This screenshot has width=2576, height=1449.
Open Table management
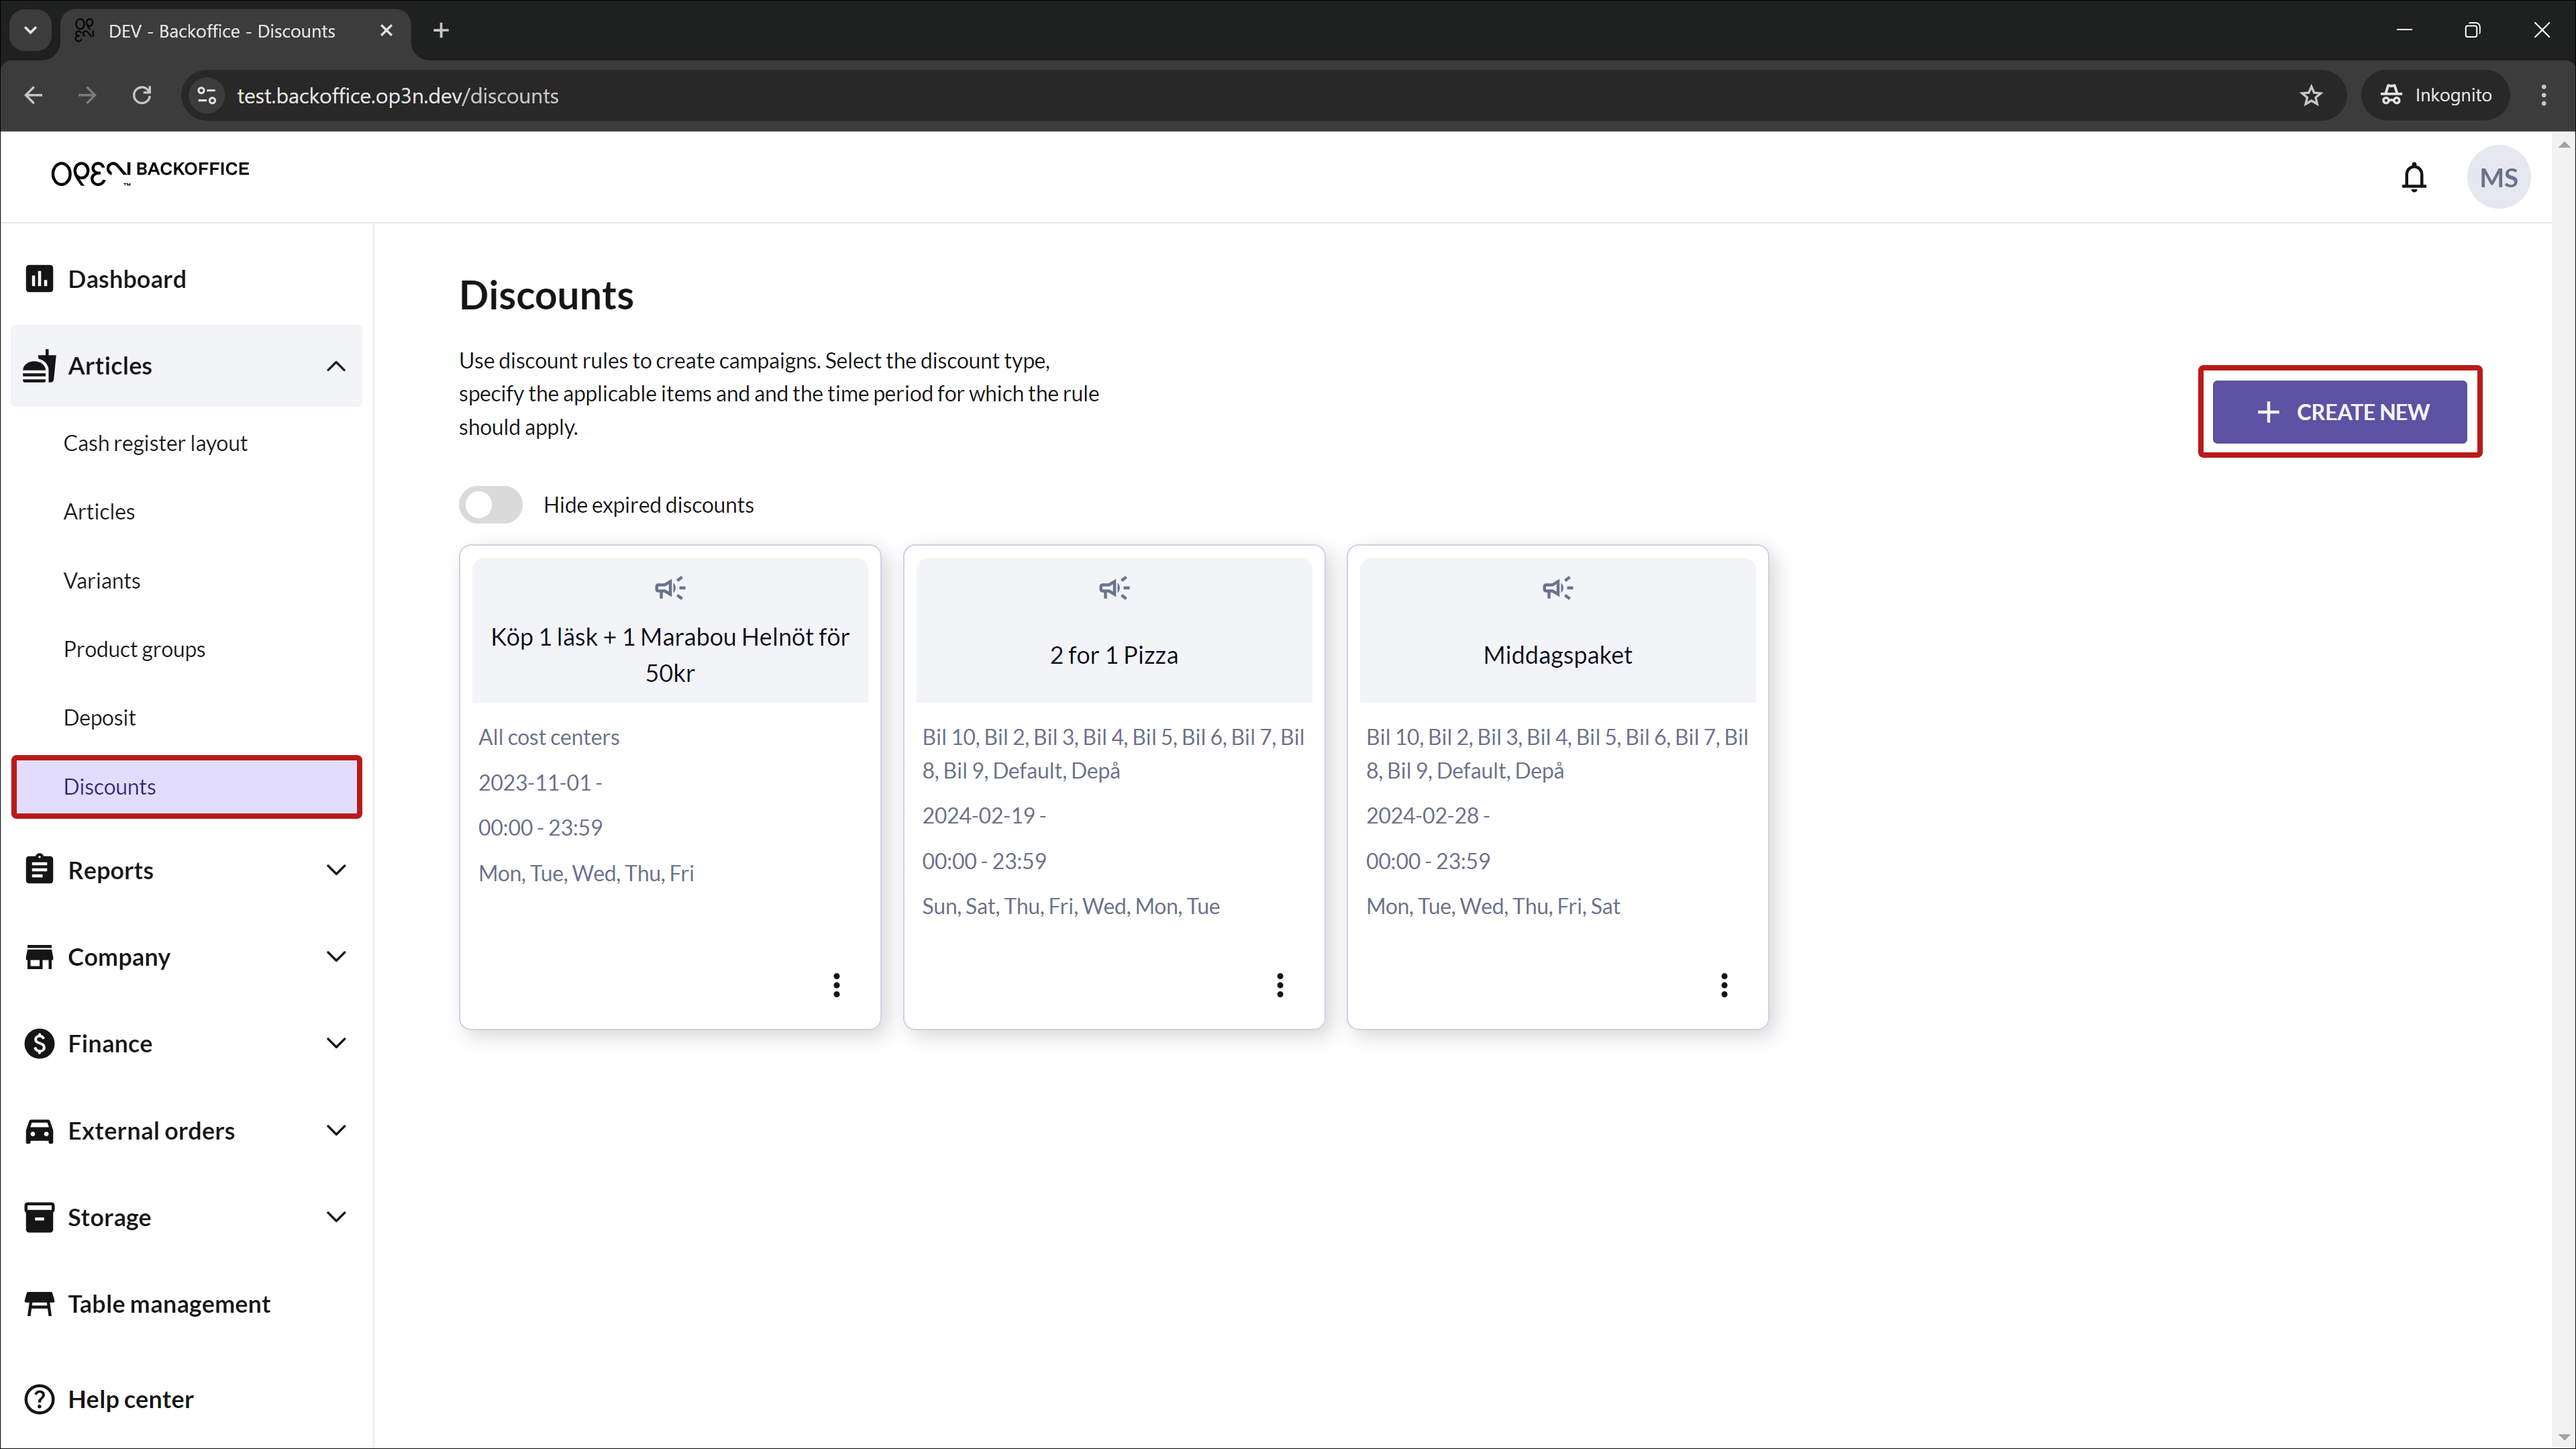point(168,1304)
